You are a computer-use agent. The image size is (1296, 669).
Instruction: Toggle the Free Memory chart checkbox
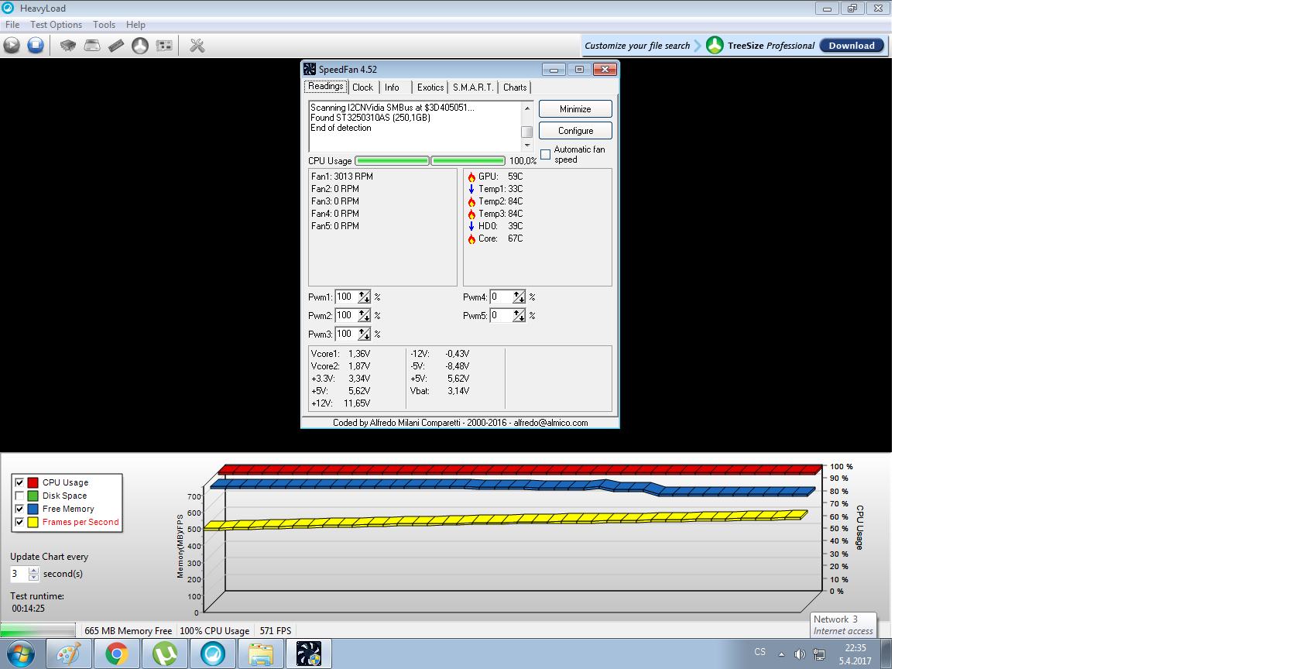point(19,509)
